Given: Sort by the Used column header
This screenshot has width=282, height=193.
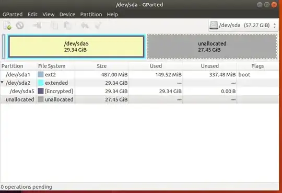Looking at the screenshot, I should (156, 66).
